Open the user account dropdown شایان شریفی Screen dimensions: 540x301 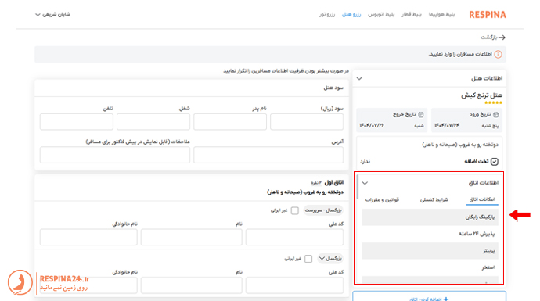[x=52, y=14]
